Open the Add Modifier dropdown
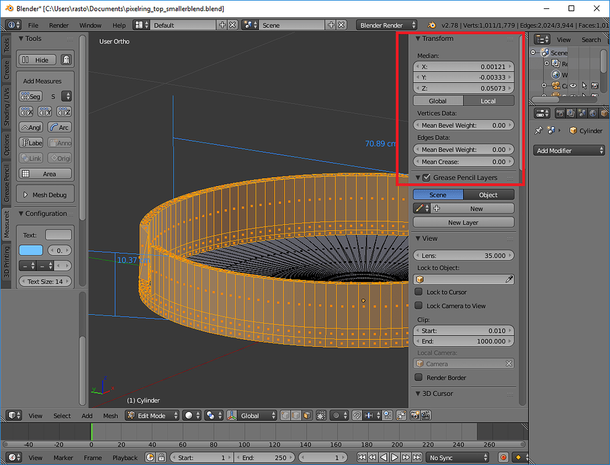Viewport: 610px width, 465px height. click(569, 151)
